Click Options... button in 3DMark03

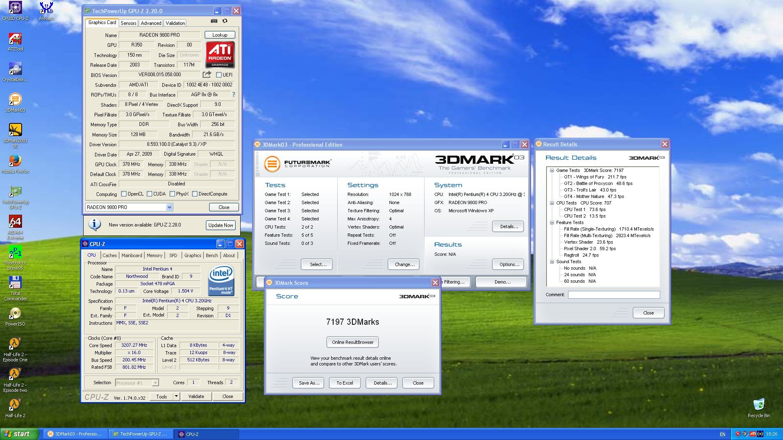point(509,264)
